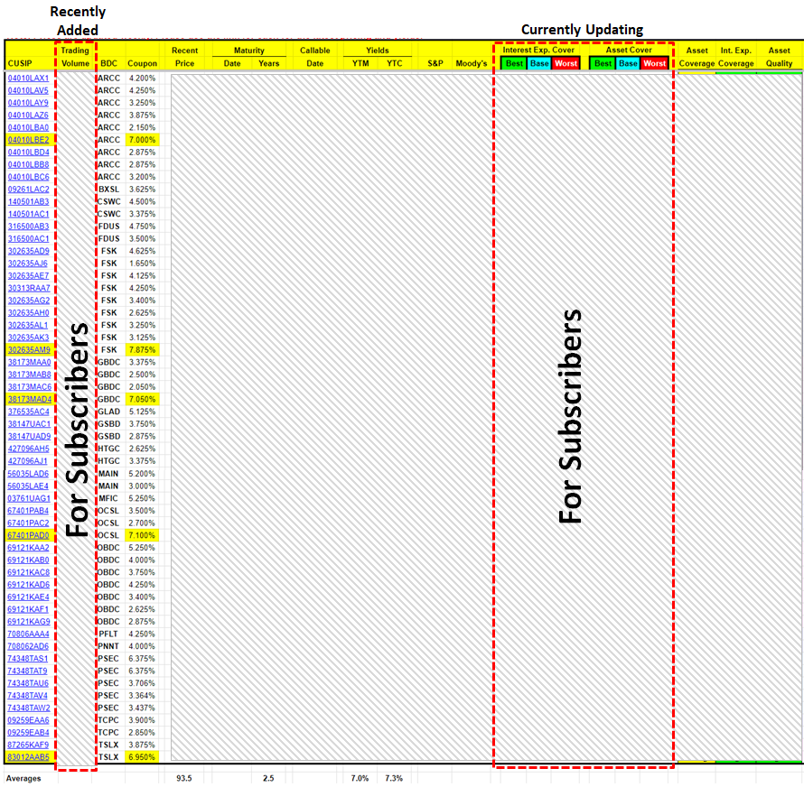
Task: Select the Asset Coverage column header
Action: click(696, 57)
